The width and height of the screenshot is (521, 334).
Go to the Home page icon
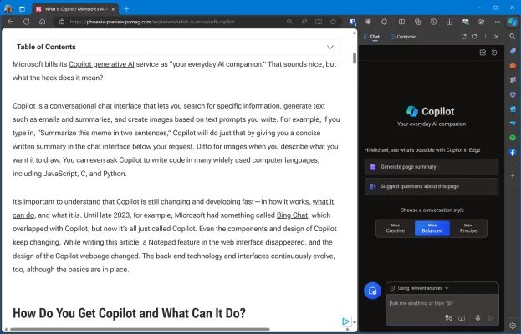coord(42,22)
